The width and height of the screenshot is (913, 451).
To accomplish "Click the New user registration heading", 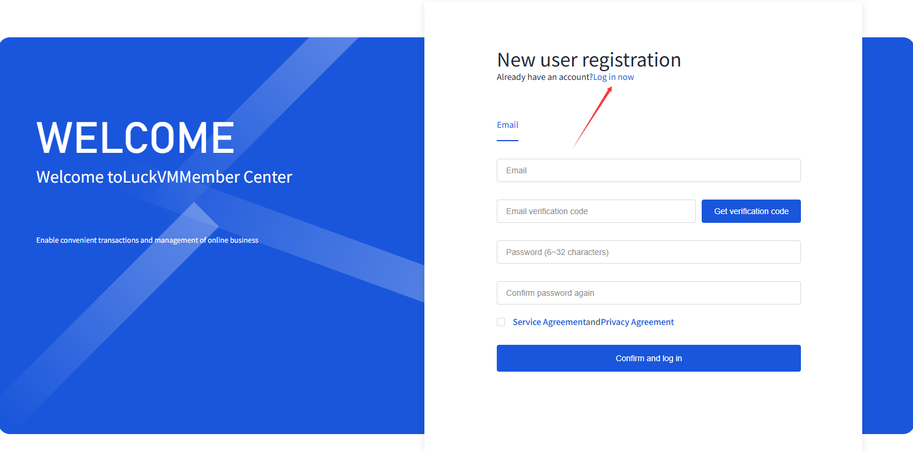I will (588, 60).
